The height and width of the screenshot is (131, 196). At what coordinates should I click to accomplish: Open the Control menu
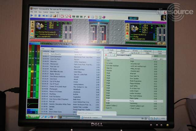pyautogui.click(x=46, y=12)
